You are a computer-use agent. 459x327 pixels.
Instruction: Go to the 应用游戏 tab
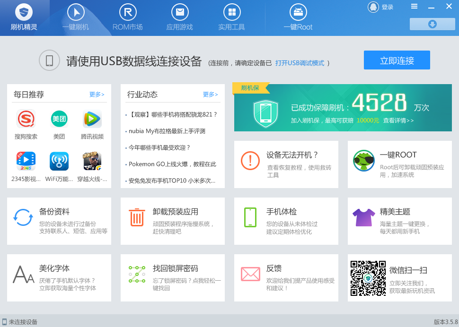179,17
